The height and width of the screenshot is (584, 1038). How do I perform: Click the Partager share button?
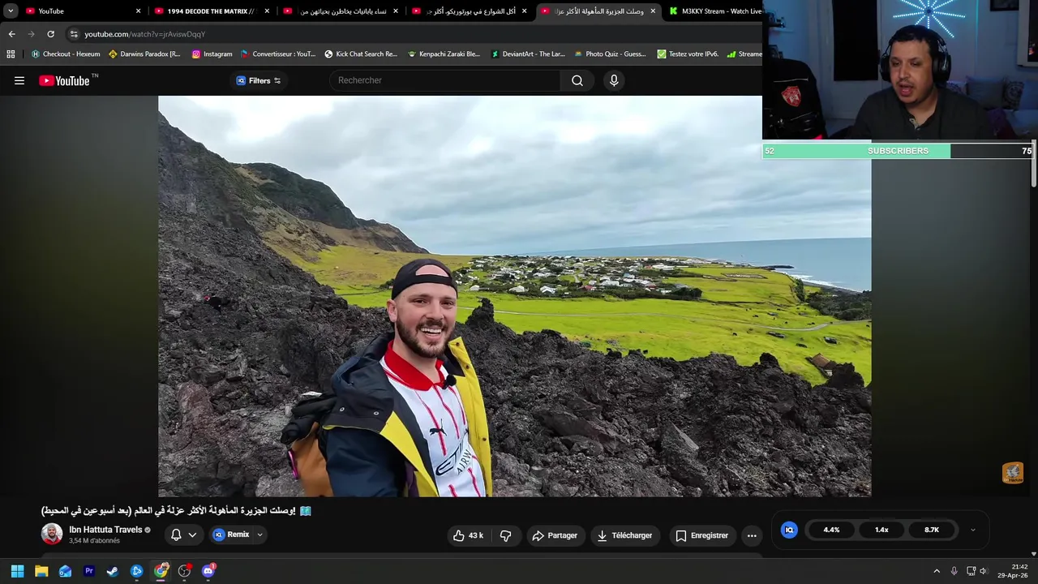555,535
